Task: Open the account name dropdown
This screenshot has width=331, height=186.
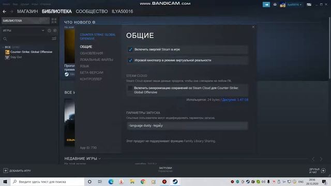Action: pyautogui.click(x=294, y=5)
